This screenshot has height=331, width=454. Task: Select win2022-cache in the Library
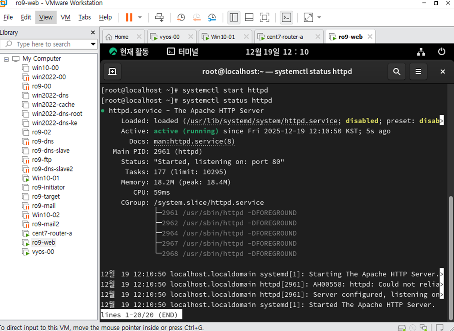(53, 105)
